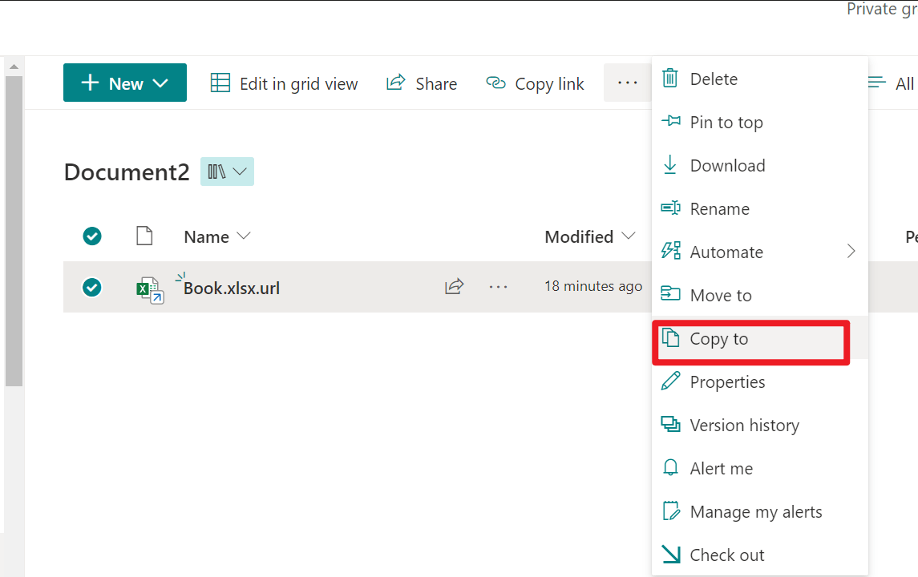This screenshot has height=577, width=918.
Task: Click the Download arrow icon
Action: pyautogui.click(x=669, y=165)
